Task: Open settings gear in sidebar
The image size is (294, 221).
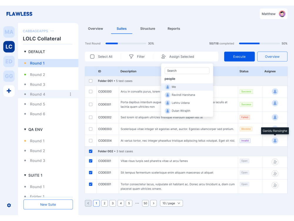Action: pos(9,205)
